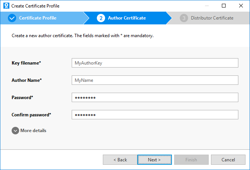Go to the Certificate Profile step label
This screenshot has width=250, height=170.
pyautogui.click(x=38, y=18)
